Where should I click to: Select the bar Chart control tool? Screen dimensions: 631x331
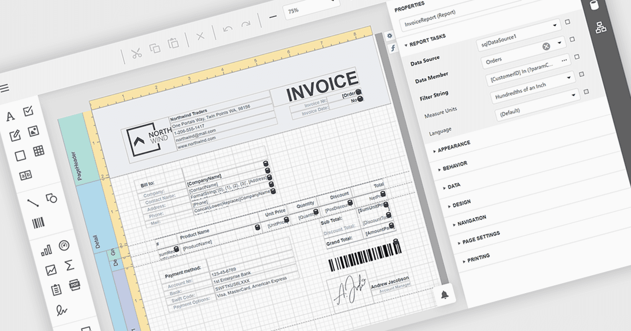pos(46,251)
